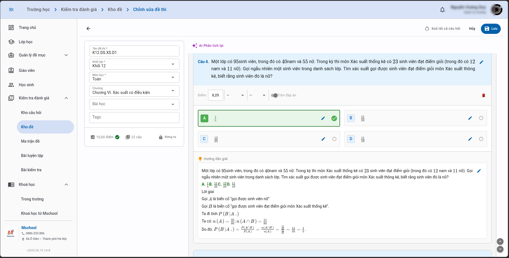The image size is (509, 258).
Task: Open Kho đề menu item
Action: coord(45,127)
